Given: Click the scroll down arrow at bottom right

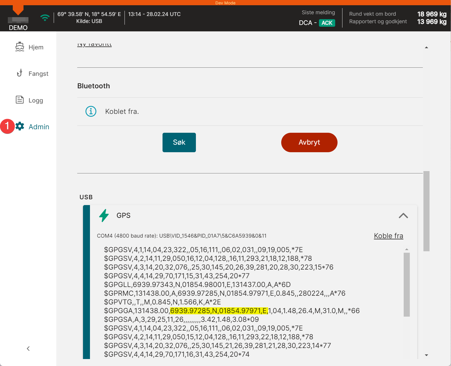Looking at the screenshot, I should 426,355.
